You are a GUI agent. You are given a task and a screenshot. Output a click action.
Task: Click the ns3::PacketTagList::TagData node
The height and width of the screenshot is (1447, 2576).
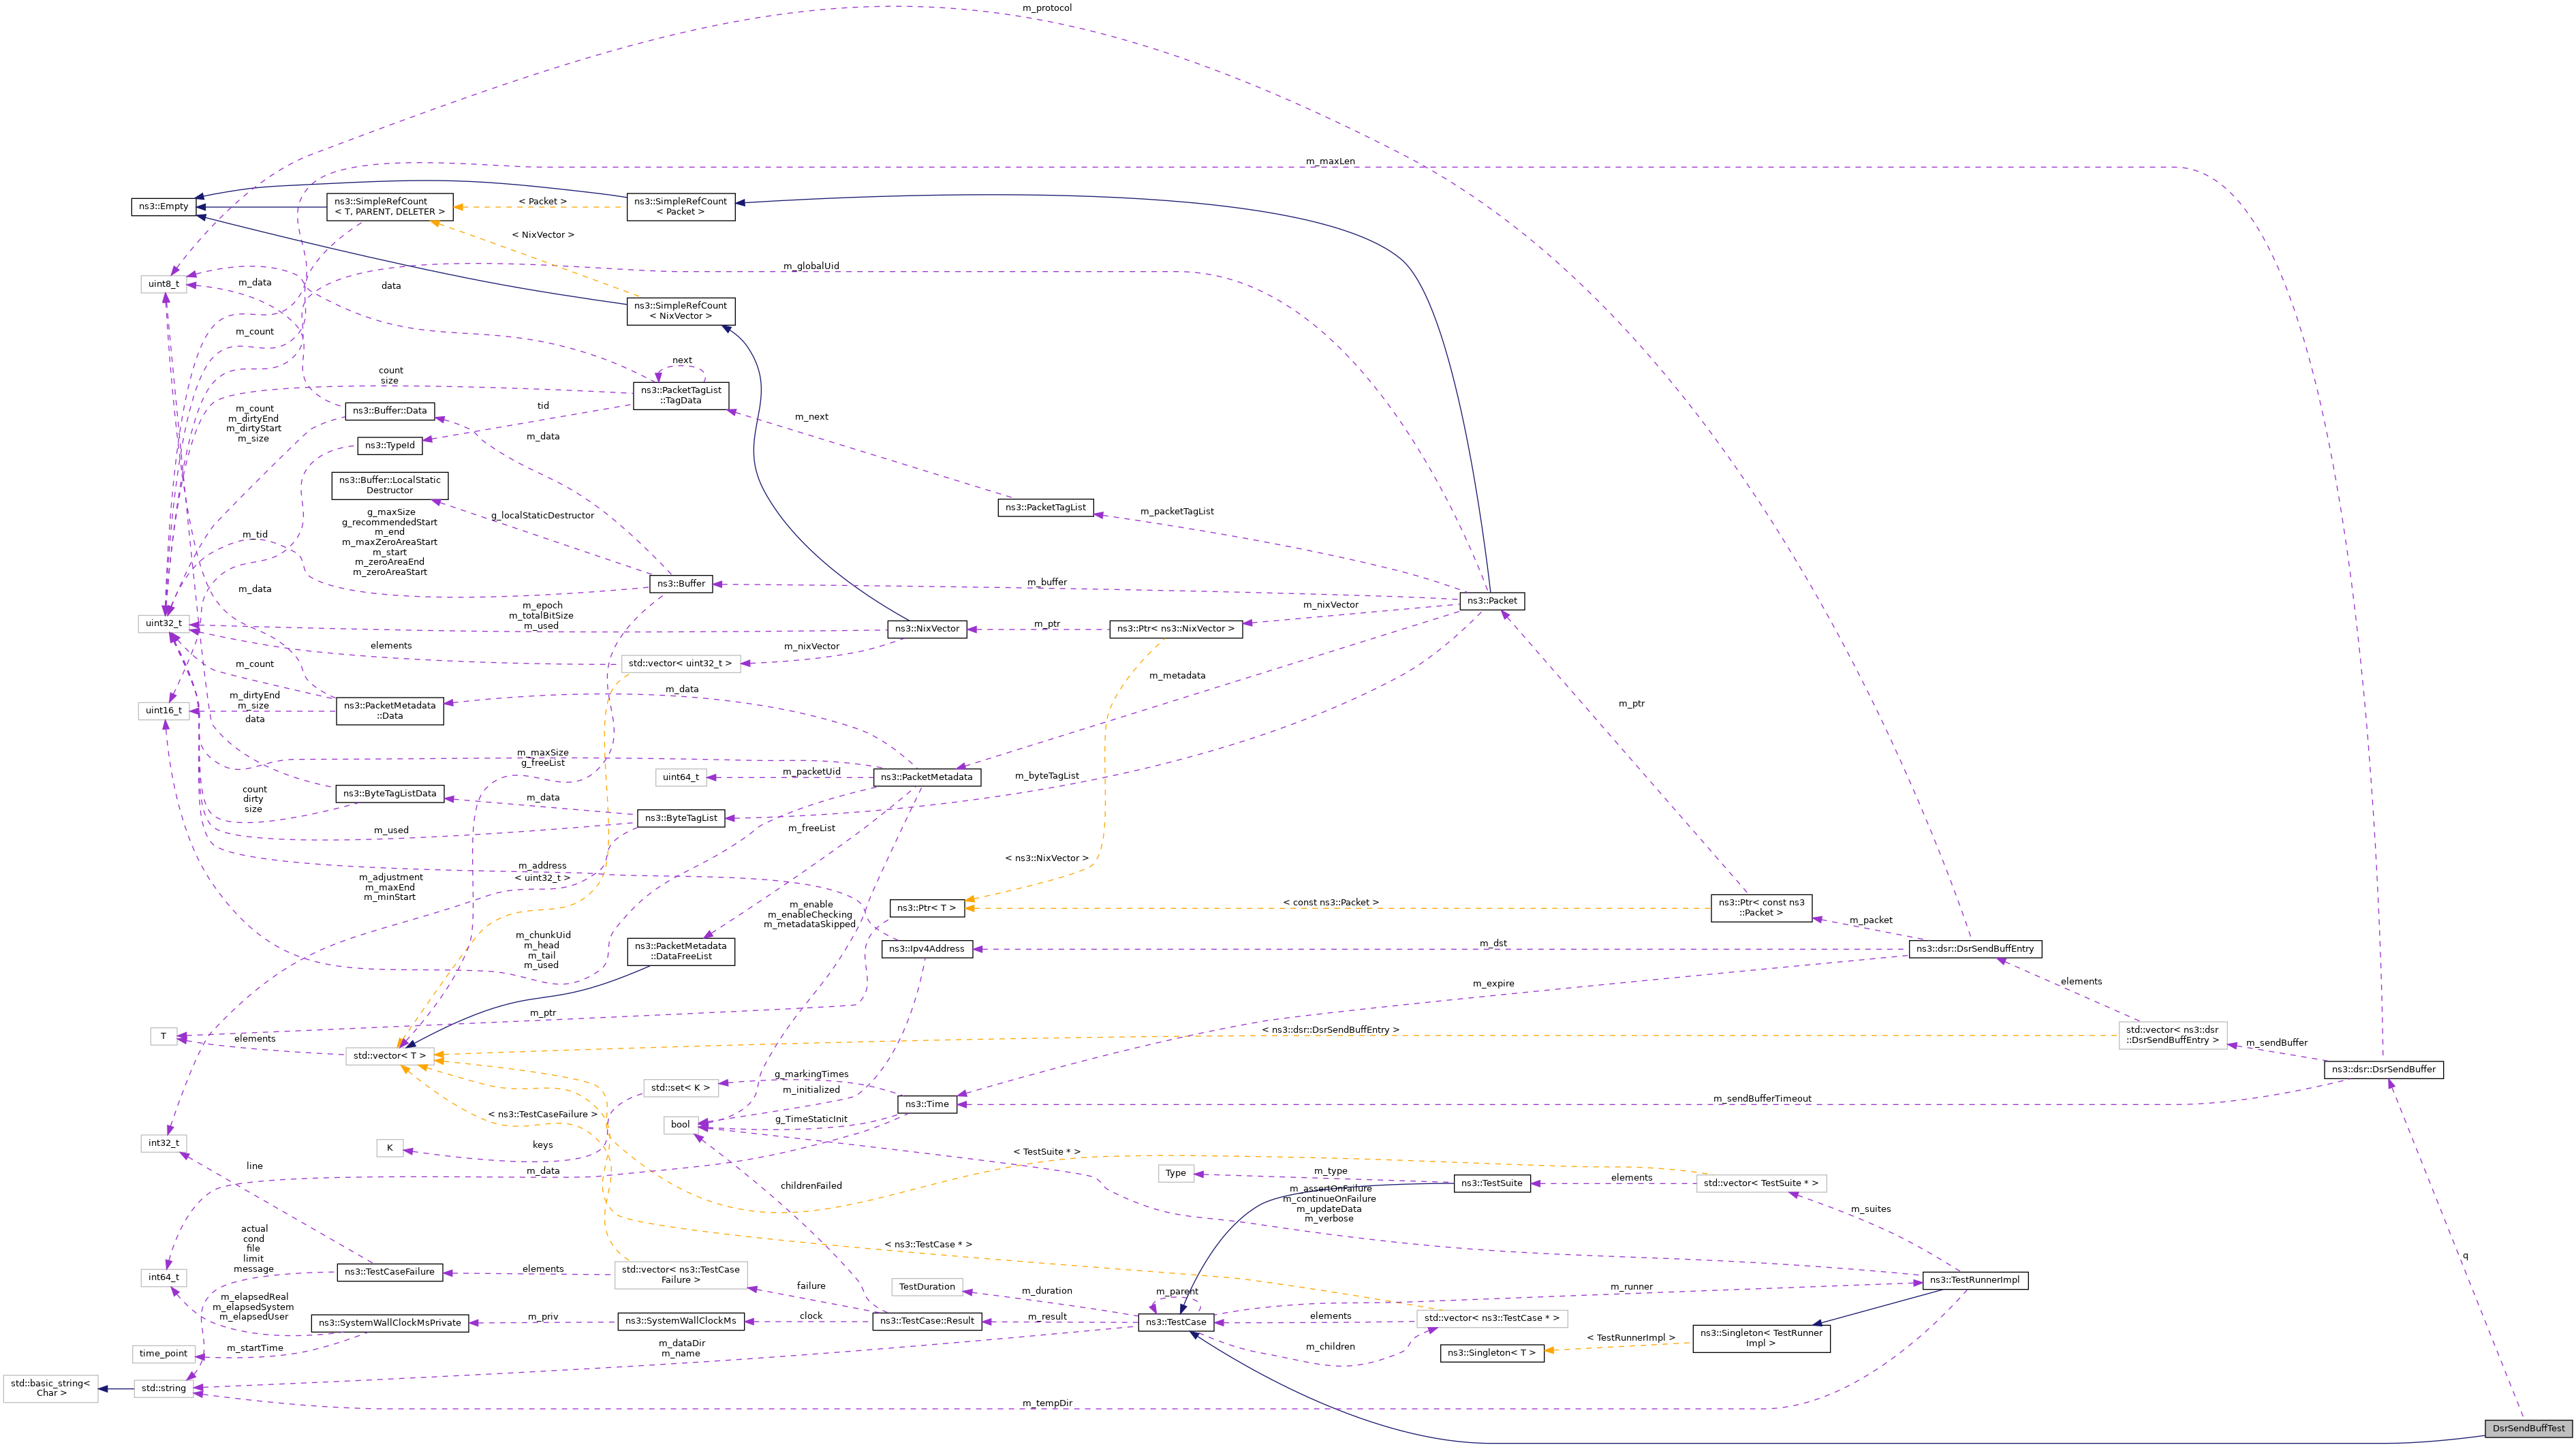coord(681,396)
